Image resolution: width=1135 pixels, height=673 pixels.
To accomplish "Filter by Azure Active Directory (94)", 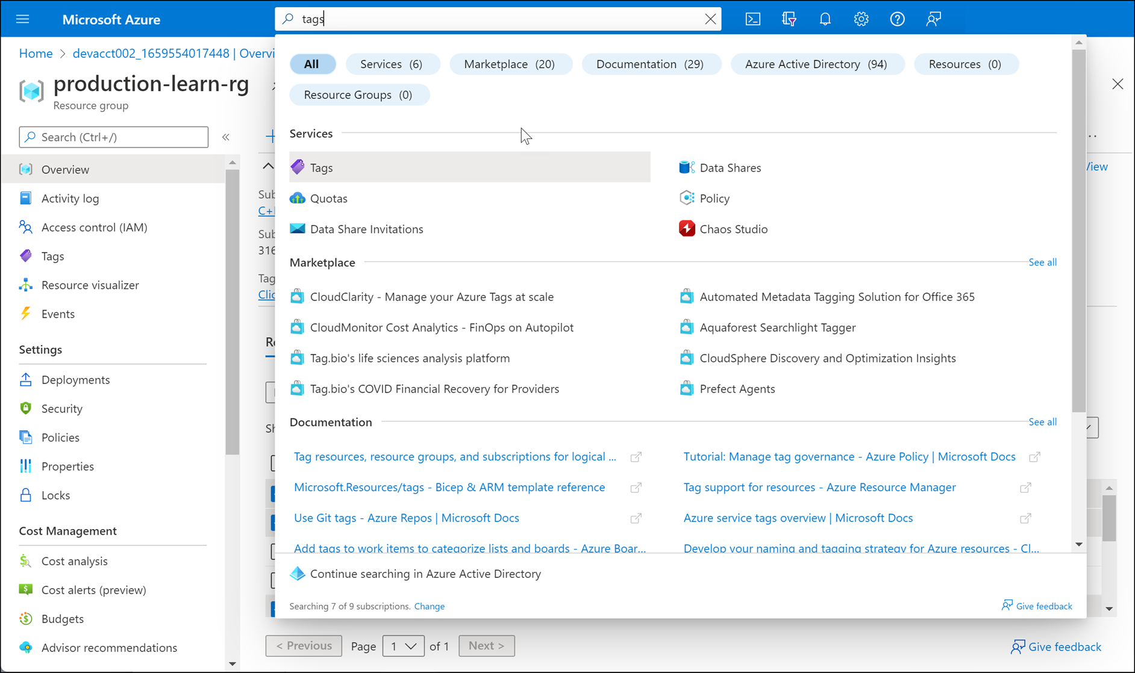I will tap(816, 64).
